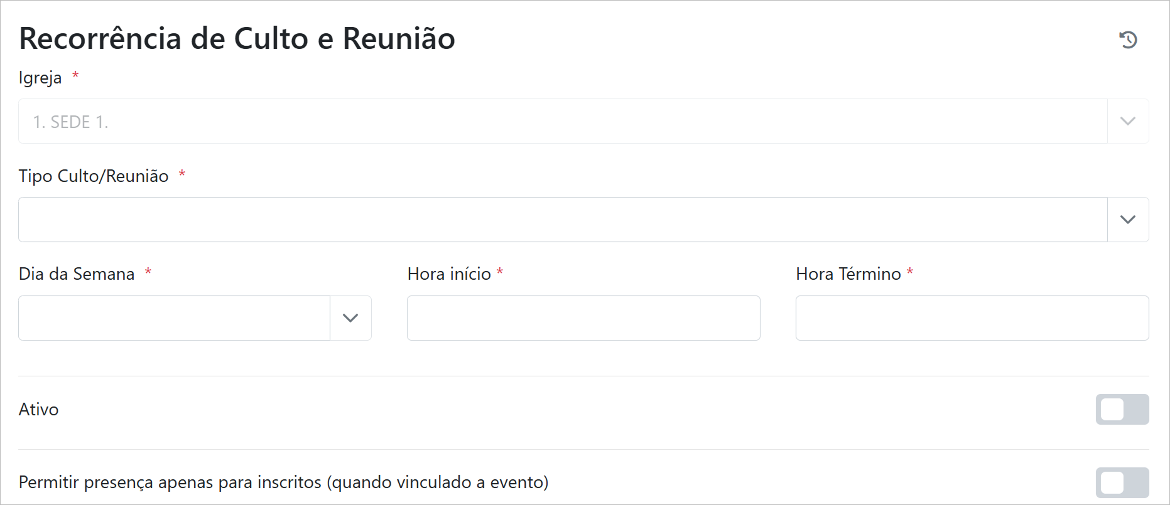Toggle the Permitir presença apenas para inscritos switch
This screenshot has height=505, width=1170.
(1122, 483)
